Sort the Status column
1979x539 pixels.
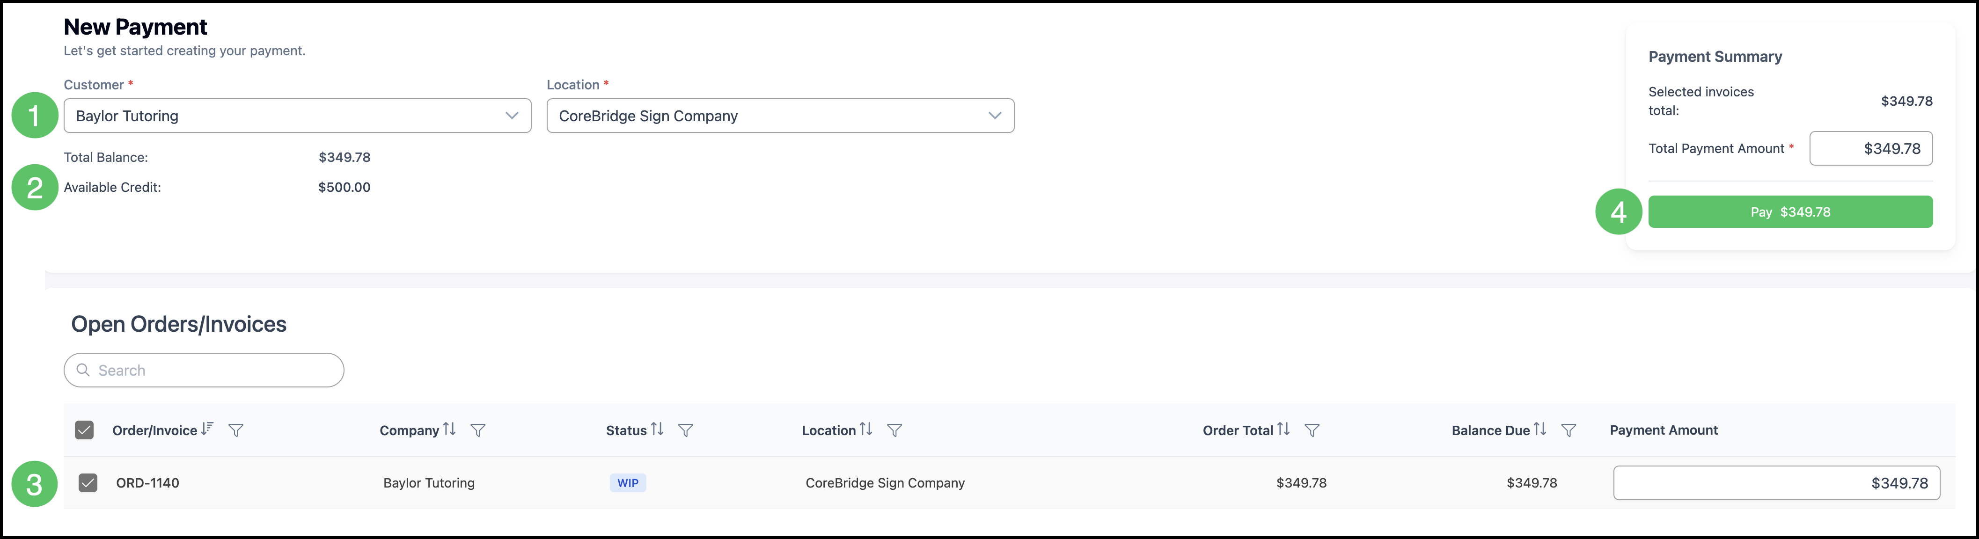[x=657, y=429]
